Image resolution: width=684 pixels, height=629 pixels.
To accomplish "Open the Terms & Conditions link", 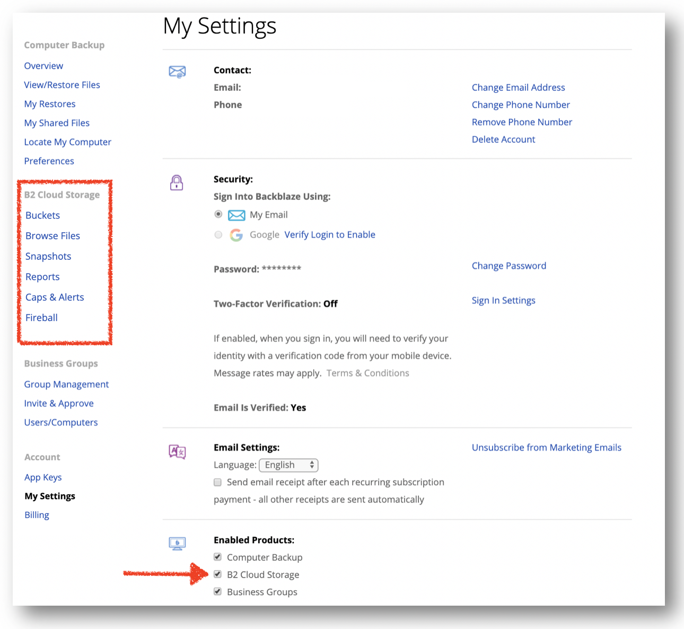I will pos(367,373).
